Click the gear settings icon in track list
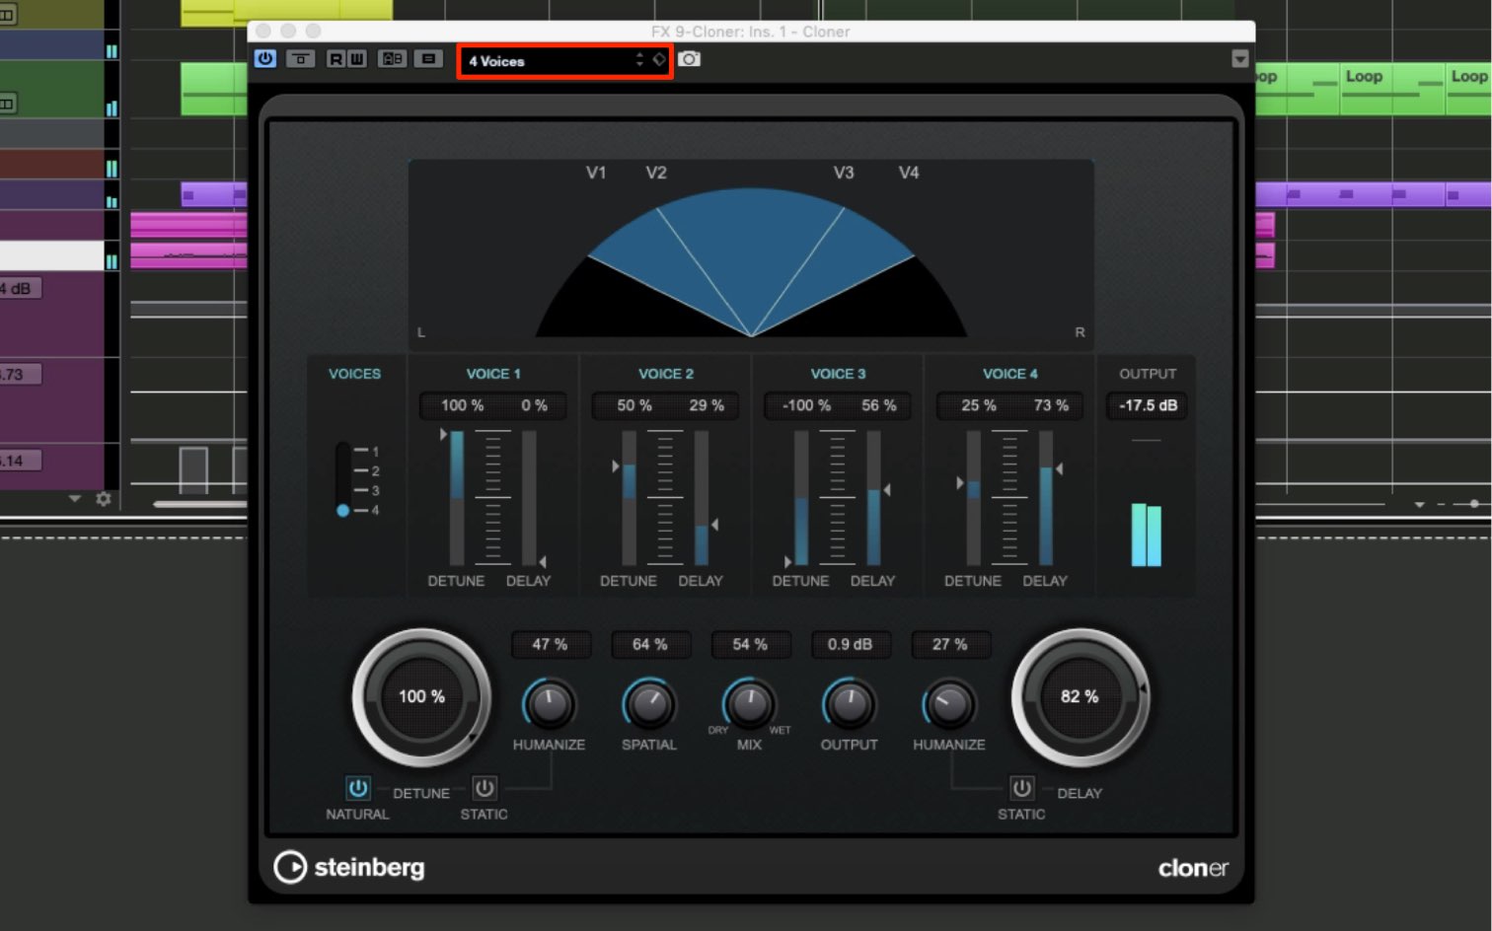Viewport: 1492px width, 931px height. 103,499
